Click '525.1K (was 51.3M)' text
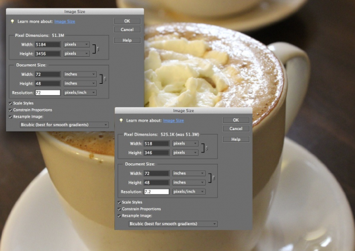The image size is (355, 251). [x=179, y=135]
